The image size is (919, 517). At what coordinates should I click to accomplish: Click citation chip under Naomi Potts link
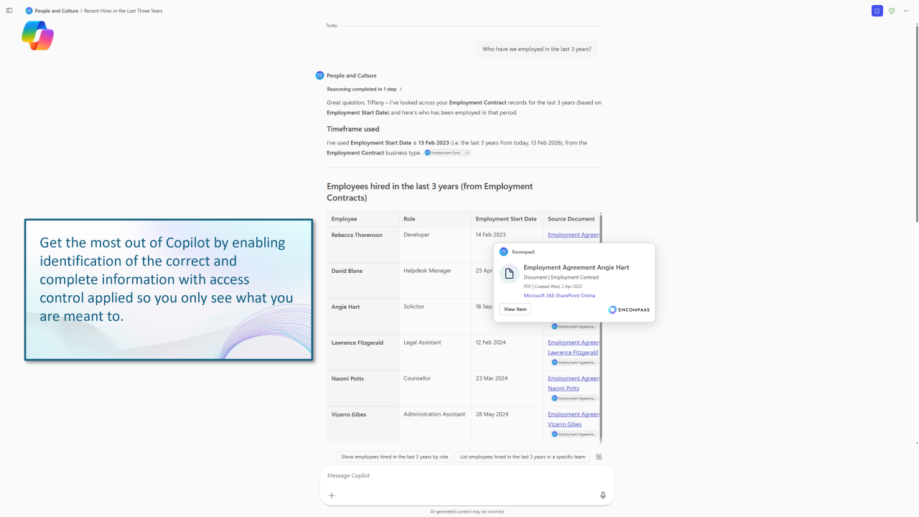pos(574,399)
